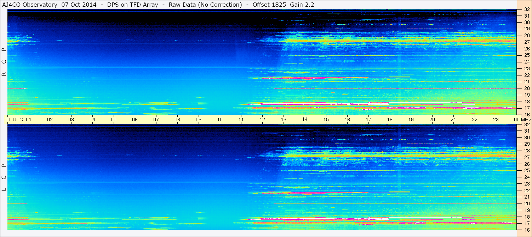Image resolution: width=532 pixels, height=237 pixels.
Task: Select the 19 hour time marker
Action: pyautogui.click(x=411, y=120)
